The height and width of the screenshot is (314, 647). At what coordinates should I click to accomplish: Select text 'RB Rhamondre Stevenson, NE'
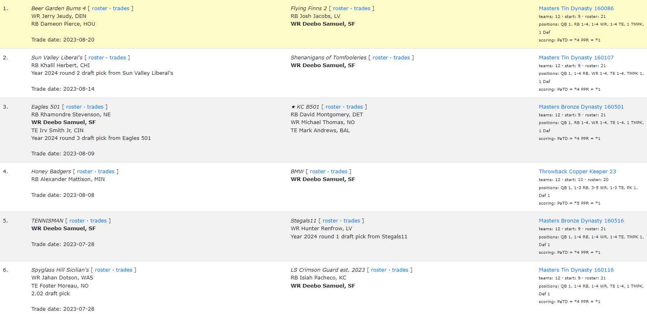(x=71, y=114)
